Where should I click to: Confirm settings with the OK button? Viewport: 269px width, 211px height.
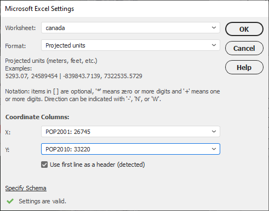pyautogui.click(x=244, y=29)
